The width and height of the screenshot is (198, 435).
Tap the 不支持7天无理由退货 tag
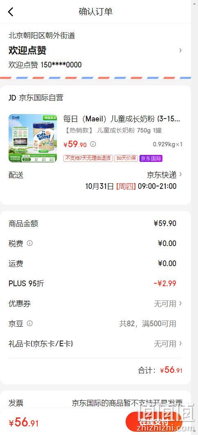pyautogui.click(x=88, y=158)
